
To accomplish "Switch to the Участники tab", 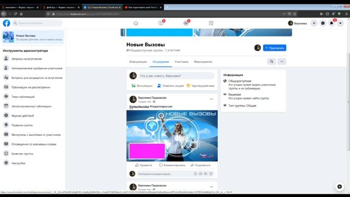I will [182, 62].
